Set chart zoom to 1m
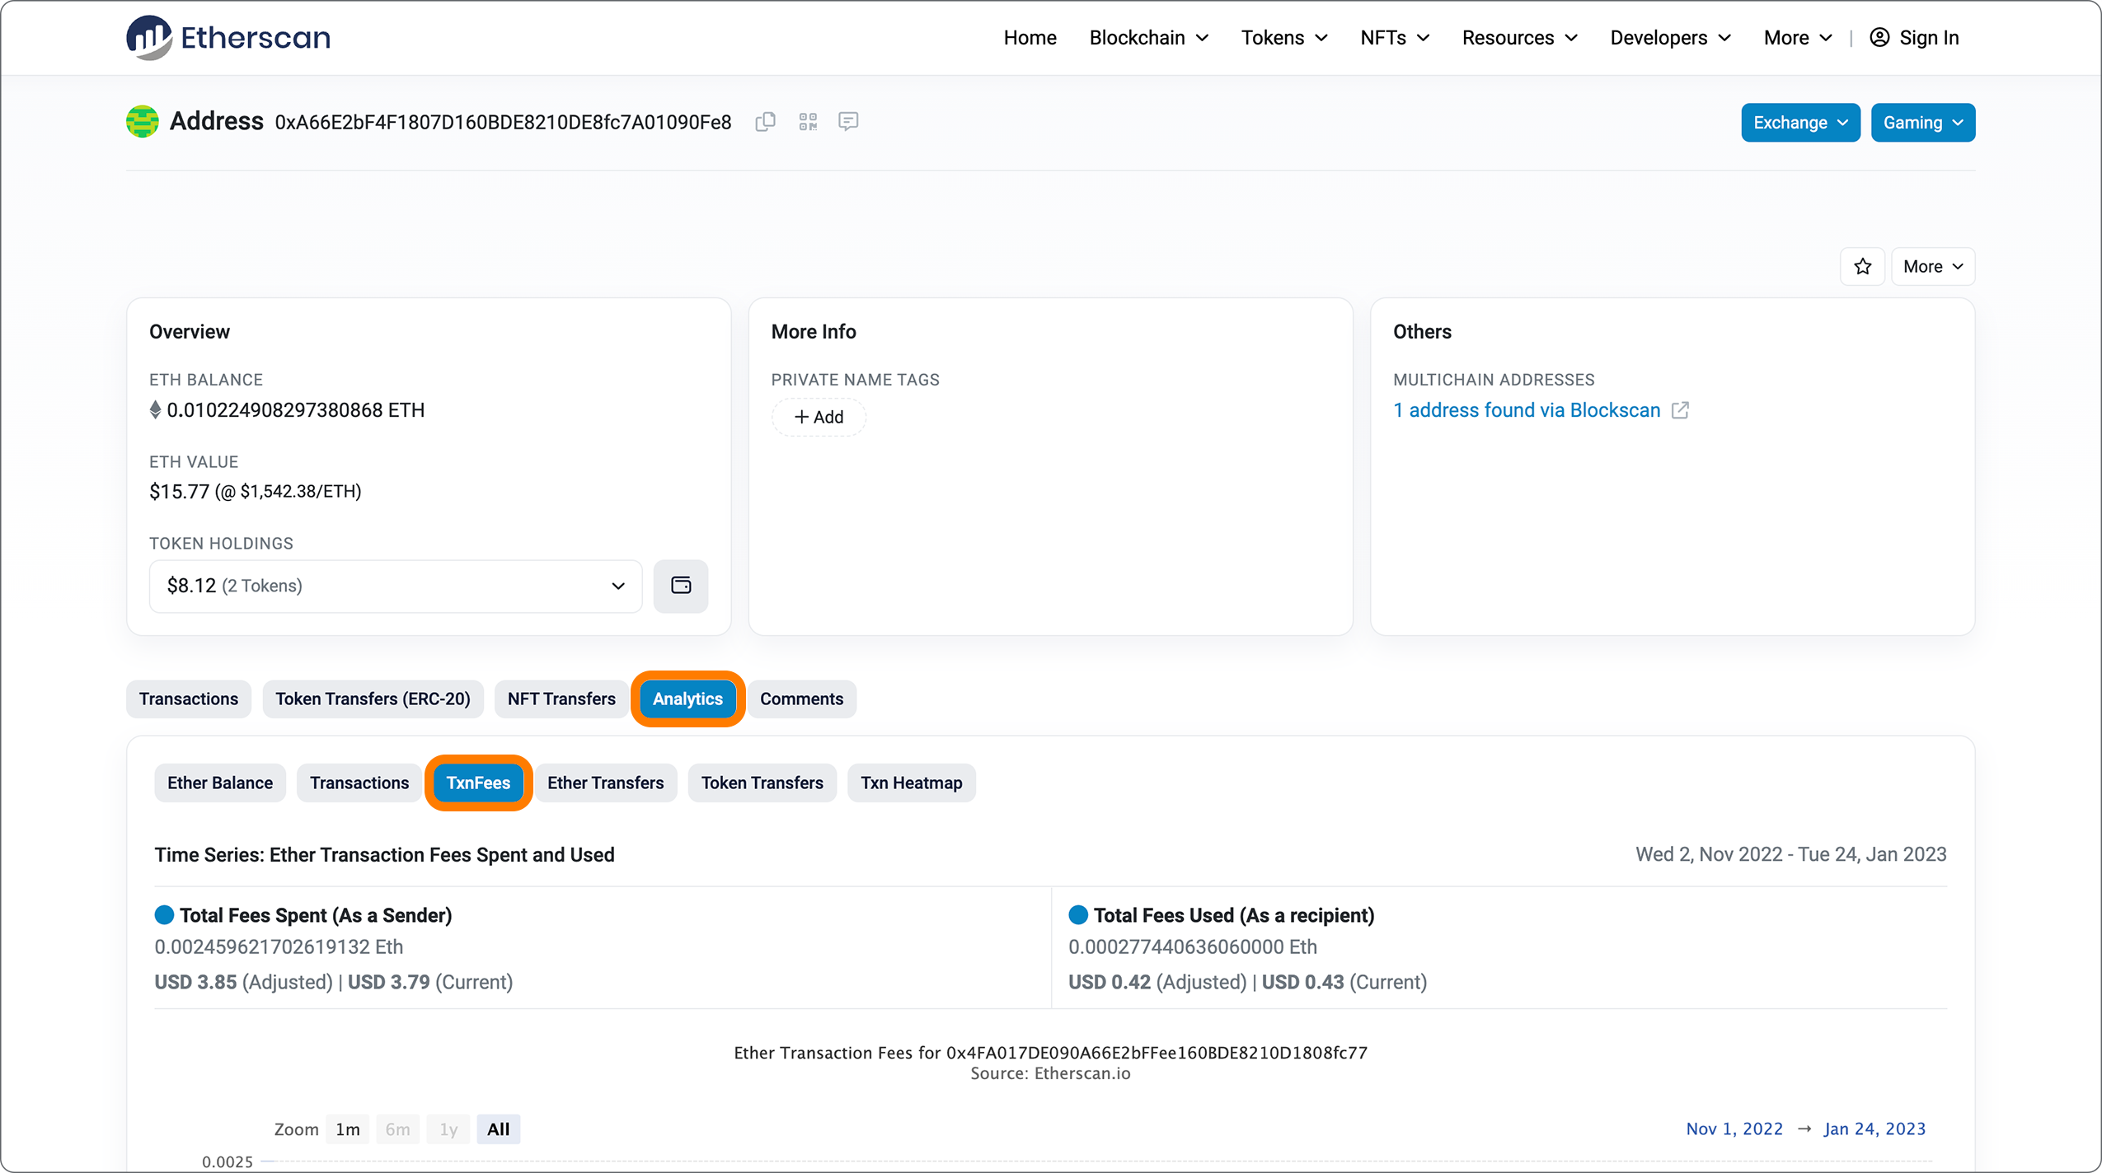2102x1173 pixels. (347, 1129)
